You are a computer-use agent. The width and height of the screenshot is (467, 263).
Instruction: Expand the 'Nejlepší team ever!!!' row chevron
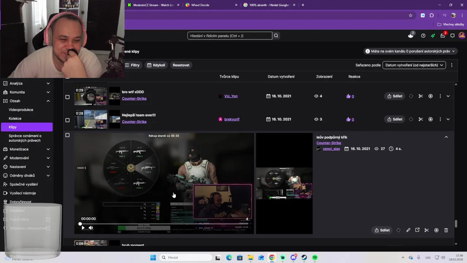[448, 119]
